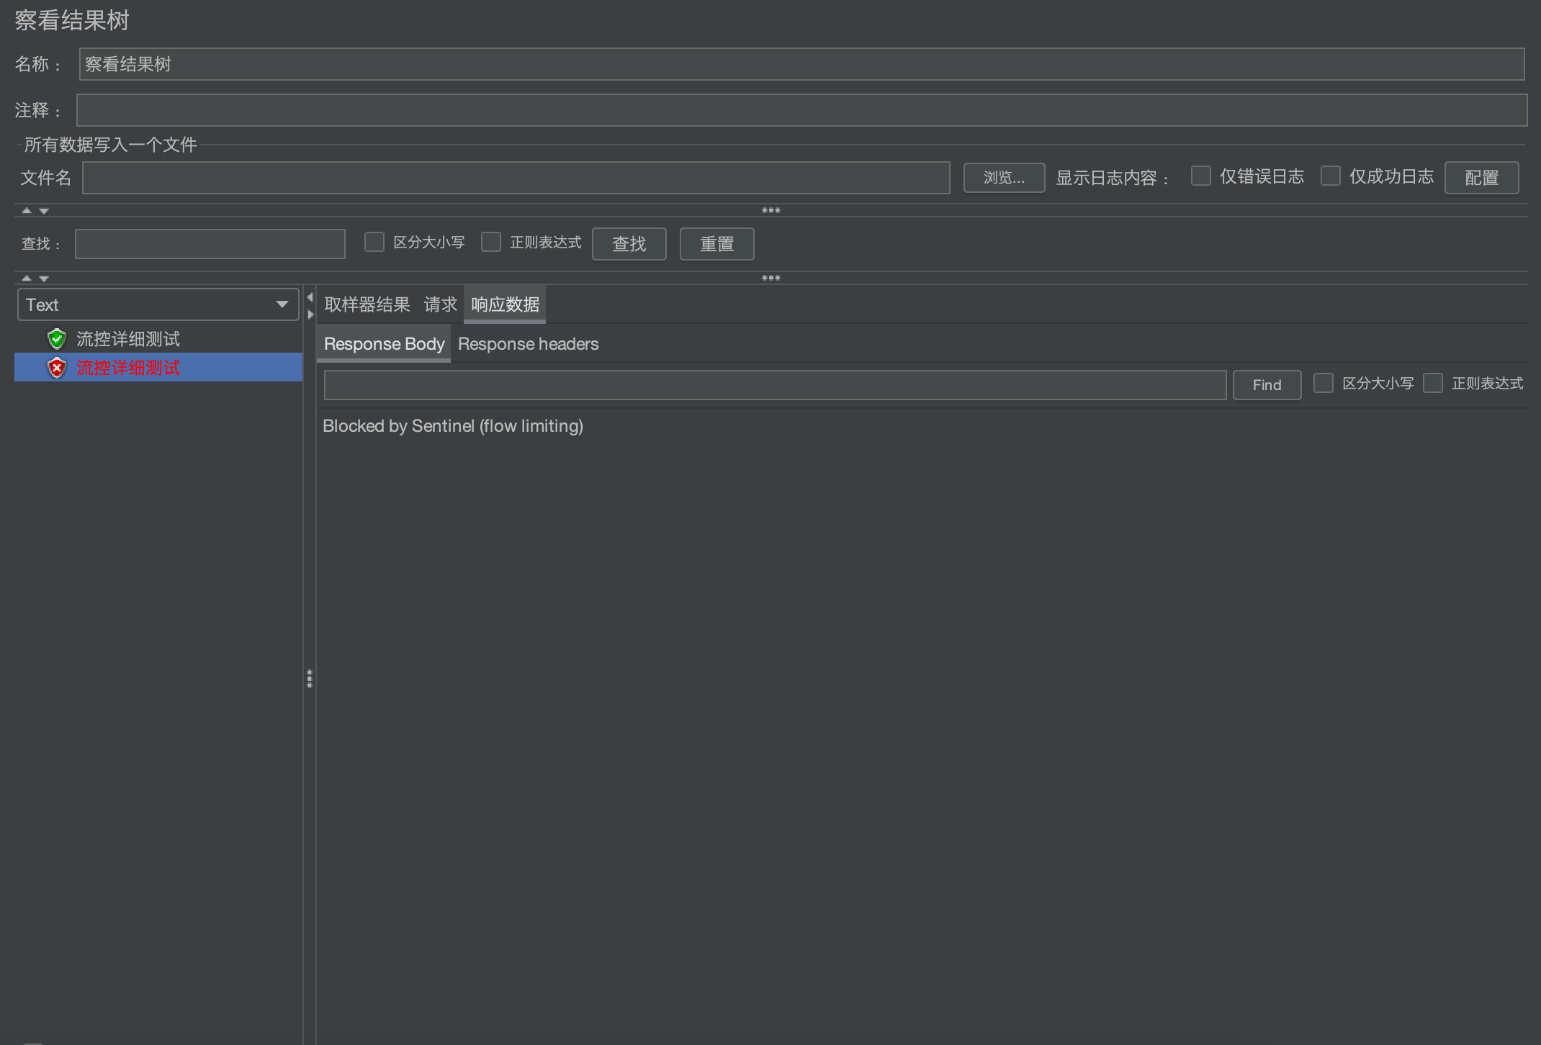The width and height of the screenshot is (1541, 1045).
Task: Click the splitter dots above 查找 row
Action: [x=771, y=210]
